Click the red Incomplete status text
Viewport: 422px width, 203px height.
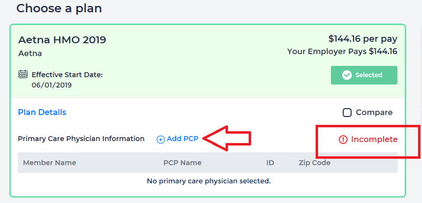pyautogui.click(x=374, y=140)
